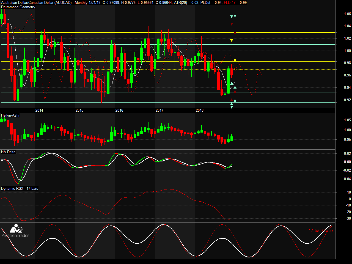Click the dark red triangle on 1.03 yellow line
This screenshot has height=264, width=352.
pos(235,33)
